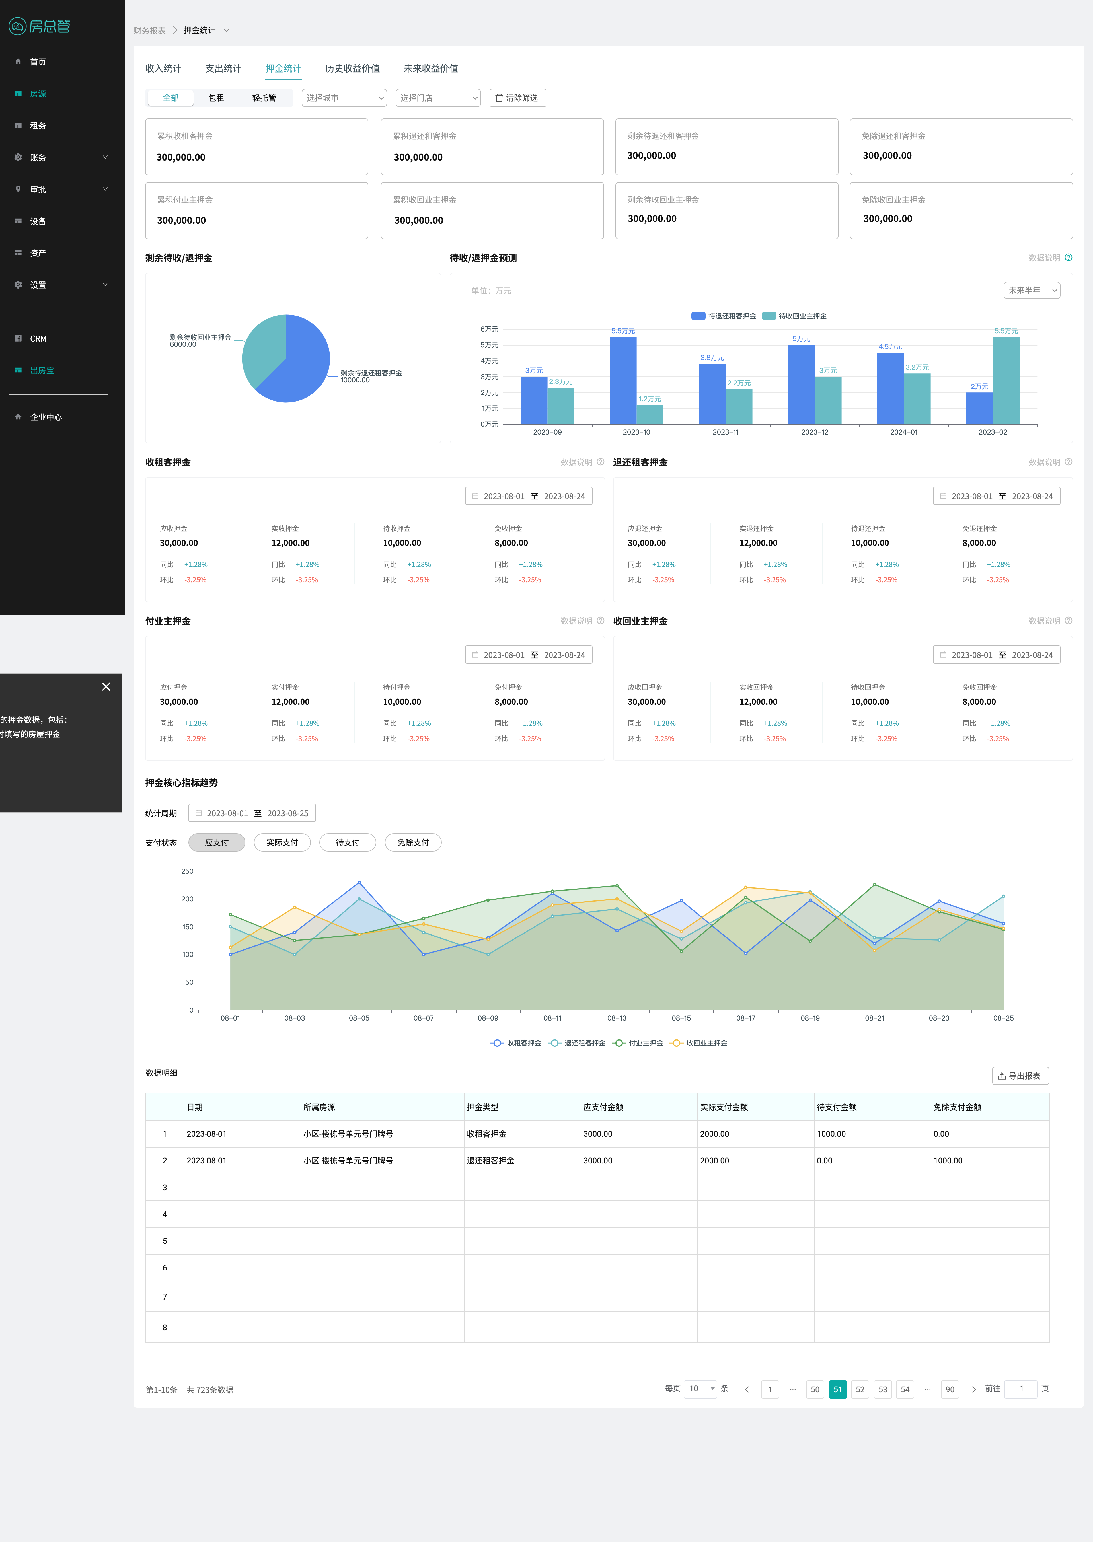This screenshot has width=1093, height=1542.
Task: Jump to page 1 button
Action: click(x=770, y=1389)
